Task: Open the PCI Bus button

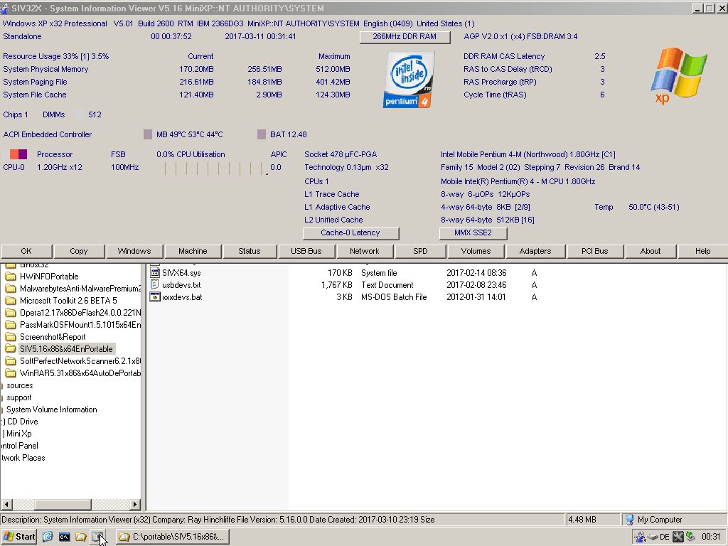Action: click(x=595, y=251)
